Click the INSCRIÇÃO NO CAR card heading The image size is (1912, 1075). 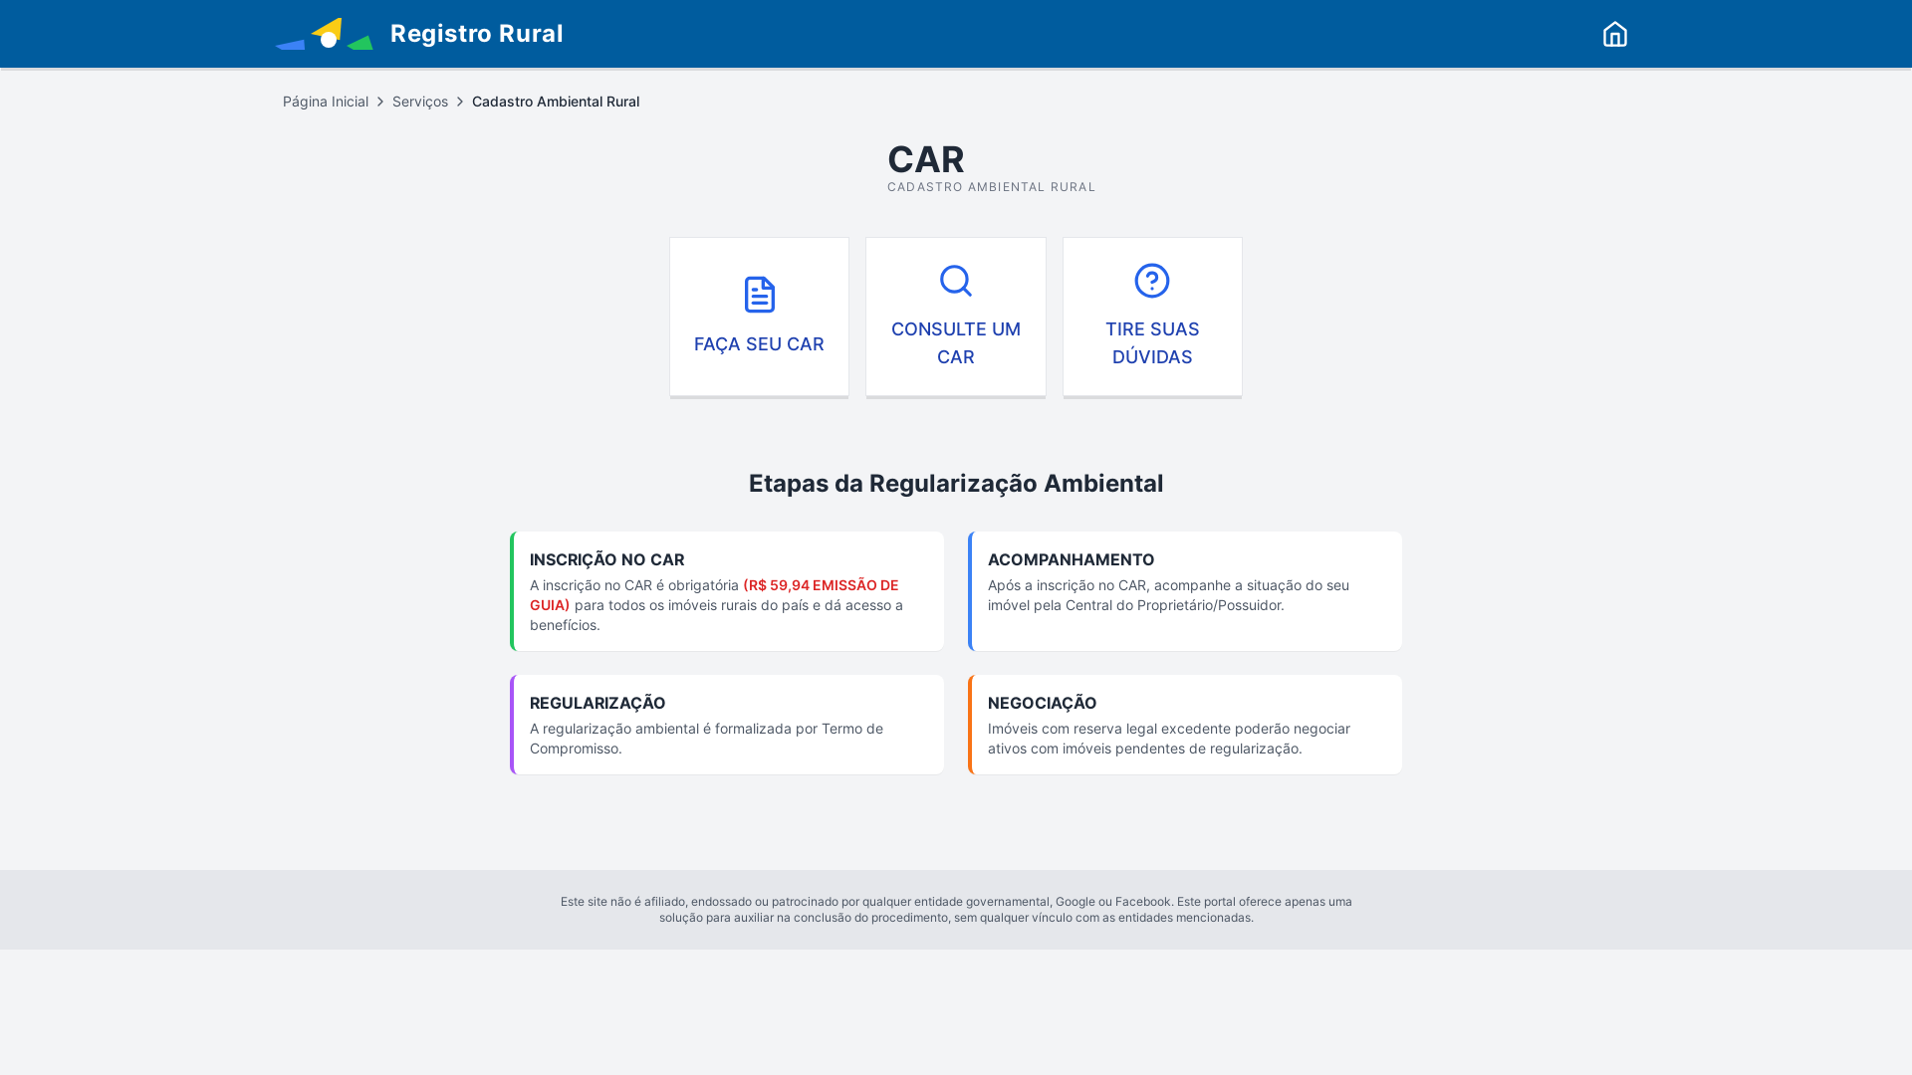606,559
